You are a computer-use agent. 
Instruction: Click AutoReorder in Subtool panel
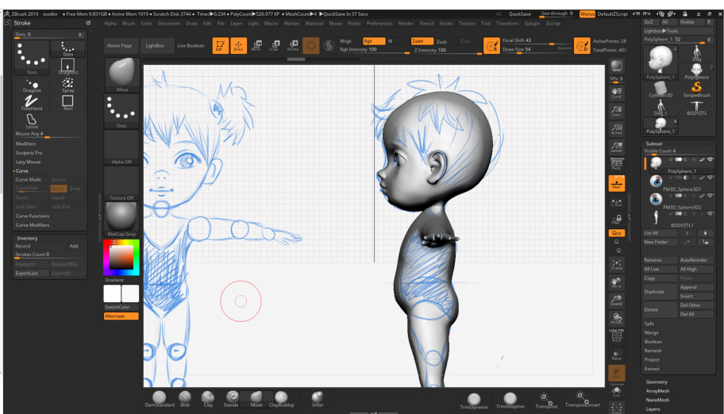point(695,260)
